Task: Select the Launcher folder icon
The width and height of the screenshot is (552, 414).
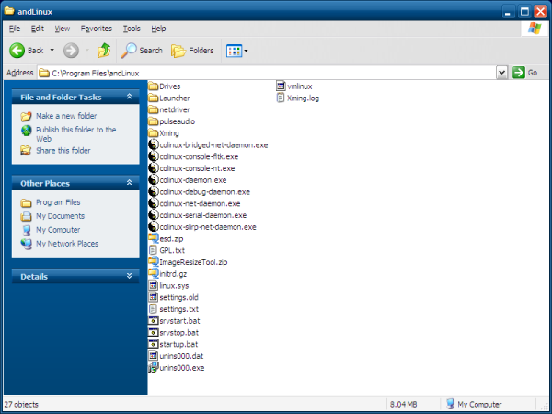Action: 153,98
